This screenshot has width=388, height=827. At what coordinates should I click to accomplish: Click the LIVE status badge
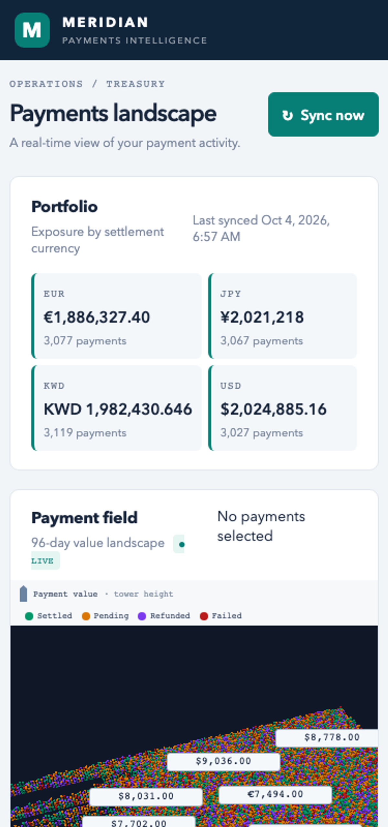45,560
